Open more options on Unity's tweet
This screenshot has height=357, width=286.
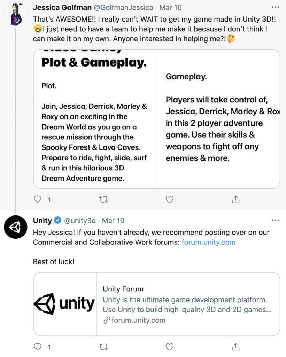[276, 220]
